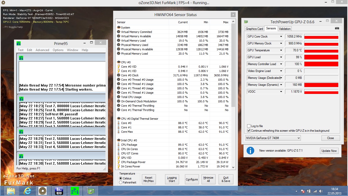Click the Reset Min/Max button
Viewport: 348px width, 196px height.
149,179
